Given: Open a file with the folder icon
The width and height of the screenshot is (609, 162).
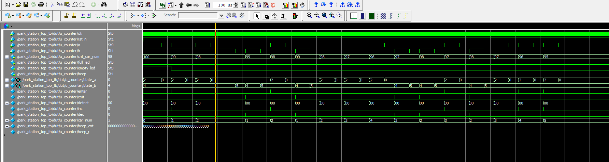Looking at the screenshot, I should click(18, 5).
